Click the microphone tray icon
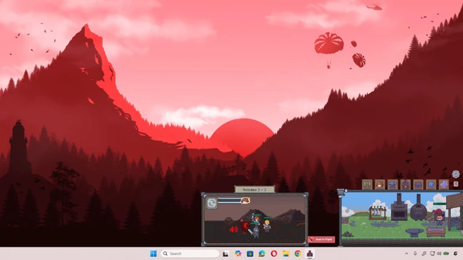 pyautogui.click(x=415, y=253)
